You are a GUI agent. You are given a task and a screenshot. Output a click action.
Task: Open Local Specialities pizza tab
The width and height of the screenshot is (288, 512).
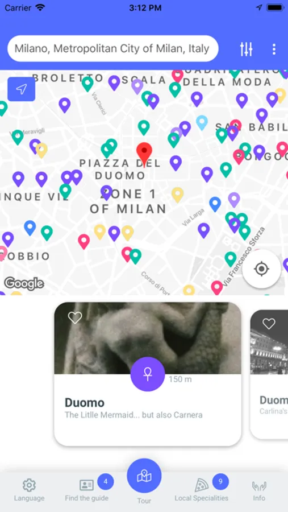(202, 490)
